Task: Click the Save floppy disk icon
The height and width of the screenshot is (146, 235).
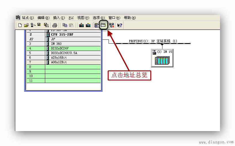Action: tap(39, 25)
